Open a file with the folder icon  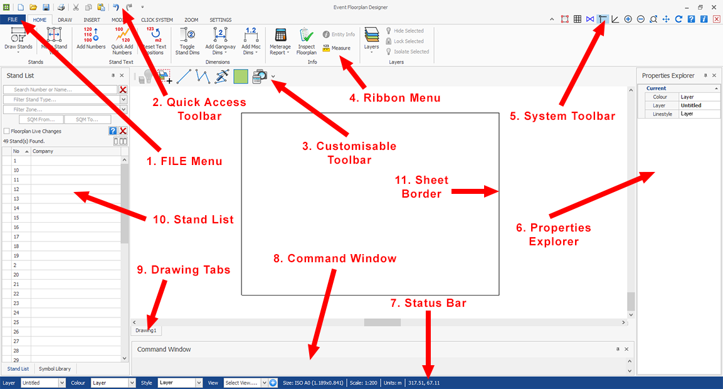click(x=33, y=8)
